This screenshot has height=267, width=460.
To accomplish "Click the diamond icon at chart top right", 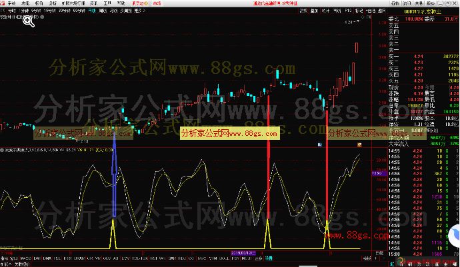I will [363, 17].
